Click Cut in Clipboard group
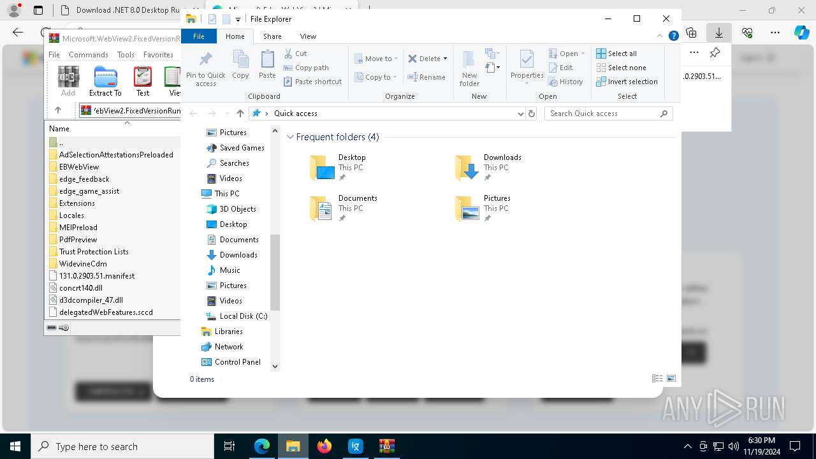The width and height of the screenshot is (816, 459). tap(295, 54)
